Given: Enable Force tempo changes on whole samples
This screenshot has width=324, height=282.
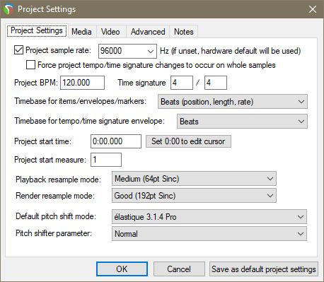Looking at the screenshot, I should (x=30, y=65).
